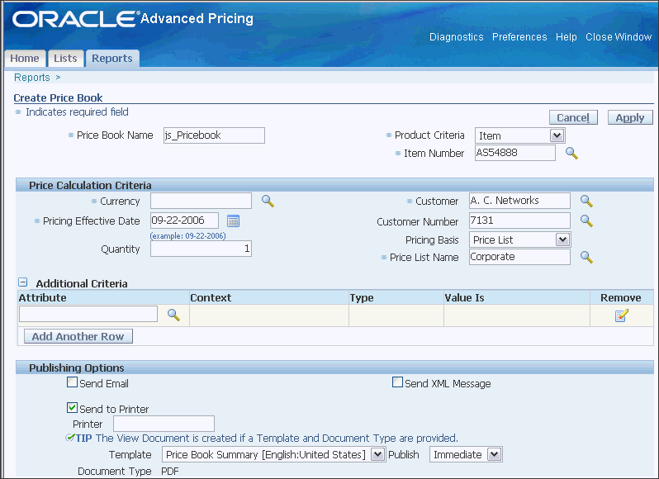Focus the Attribute input field

(88, 314)
